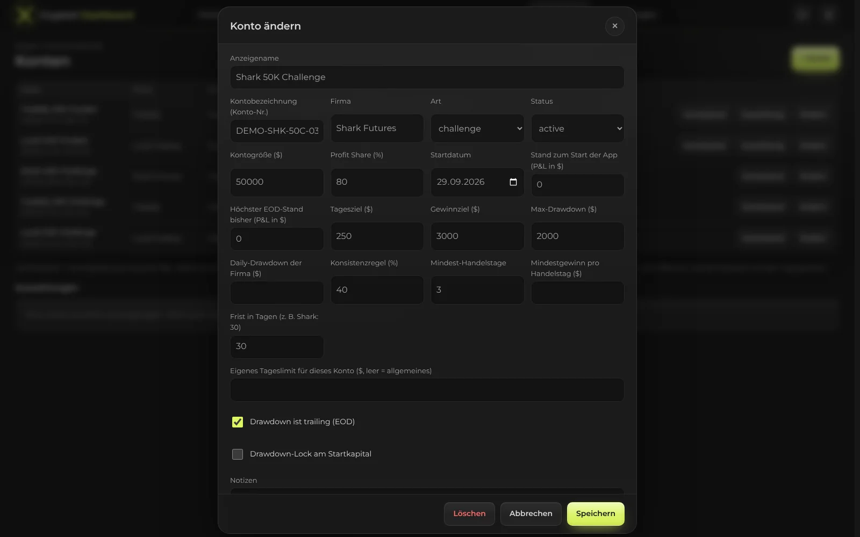Edit the Kontogröße field with 50000
Viewport: 860px width, 537px height.
(277, 182)
